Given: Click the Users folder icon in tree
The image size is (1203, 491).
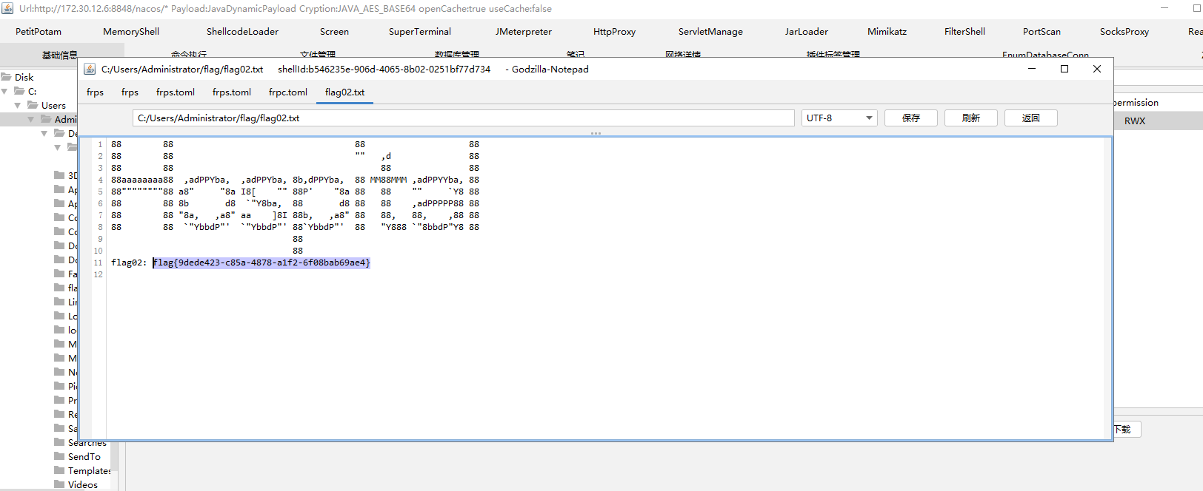Looking at the screenshot, I should 33,105.
